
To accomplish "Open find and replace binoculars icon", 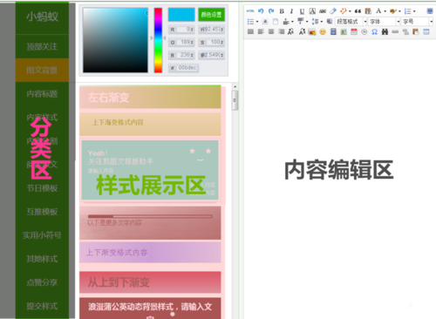I will point(385,32).
